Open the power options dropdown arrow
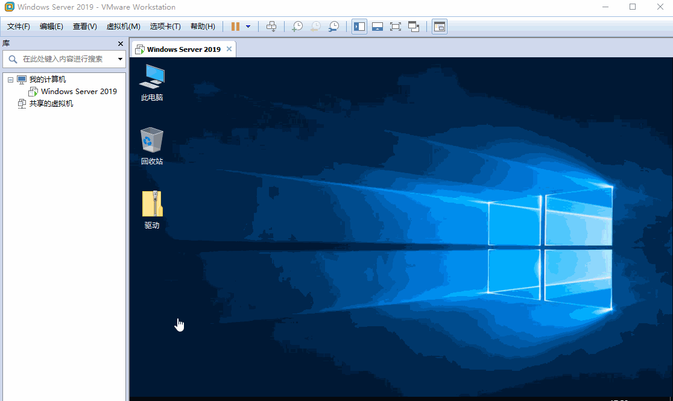 248,27
